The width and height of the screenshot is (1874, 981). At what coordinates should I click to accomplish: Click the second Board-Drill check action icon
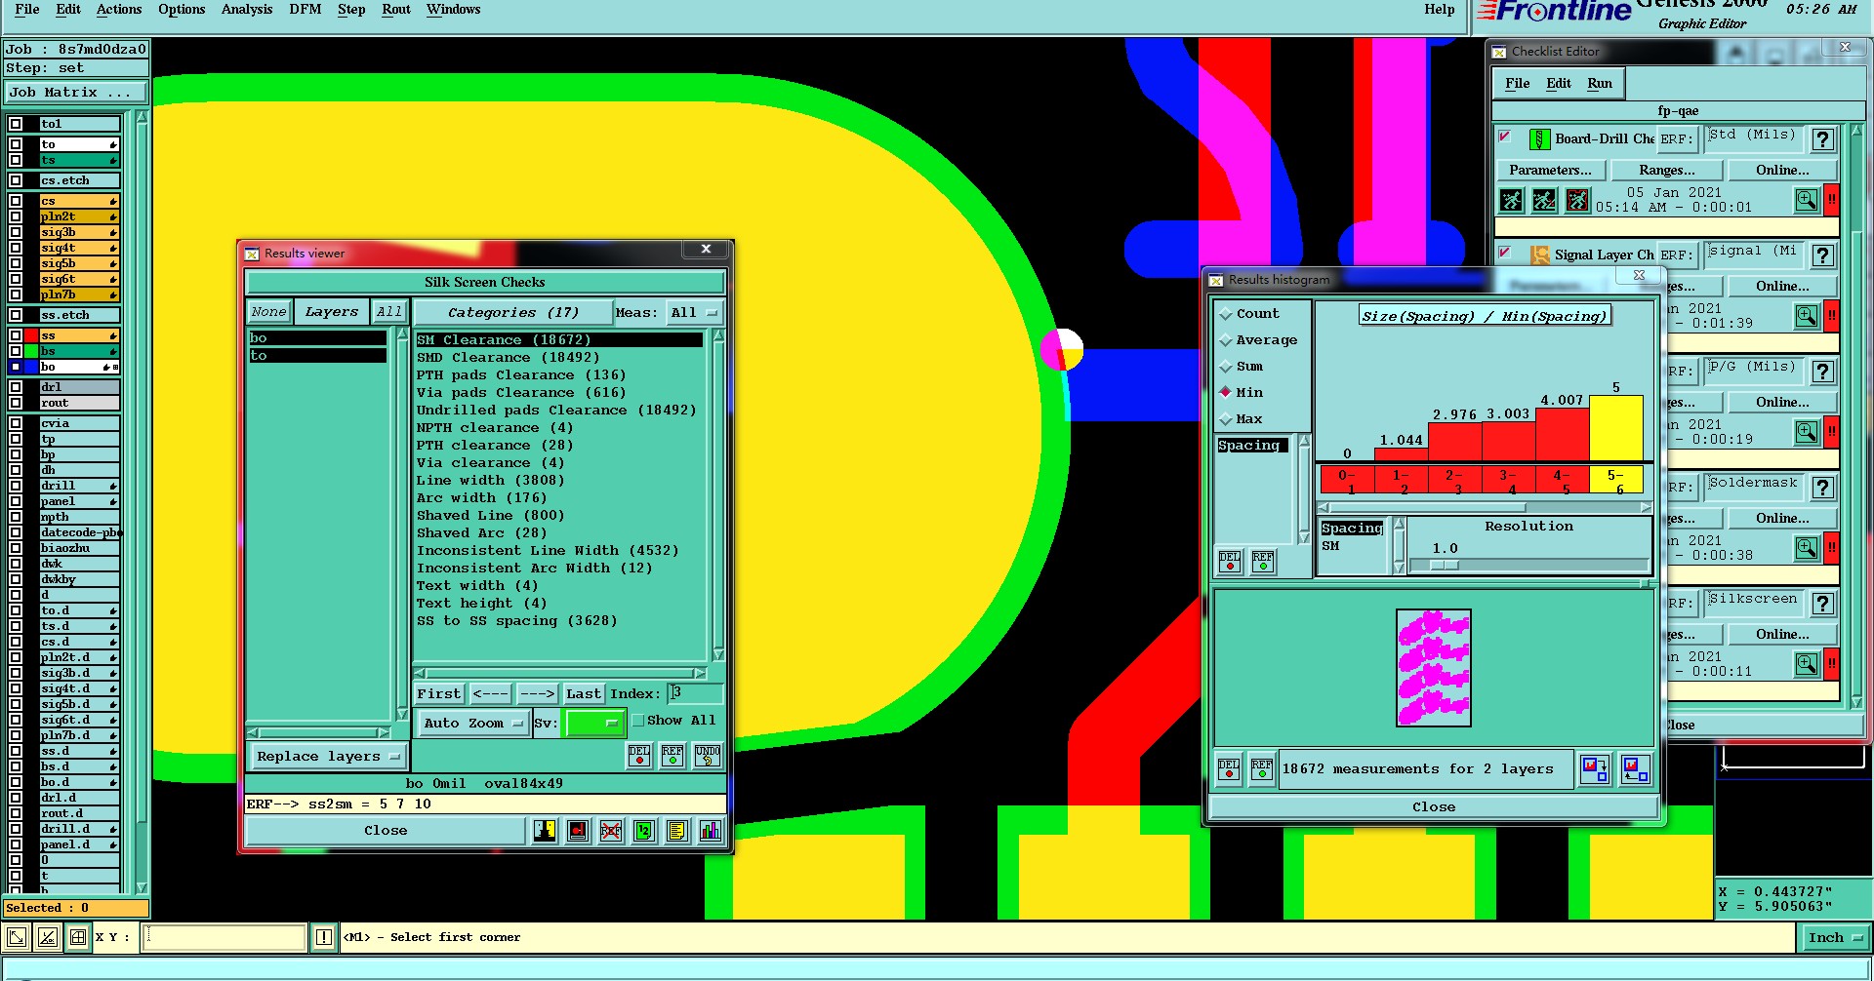(x=1544, y=200)
